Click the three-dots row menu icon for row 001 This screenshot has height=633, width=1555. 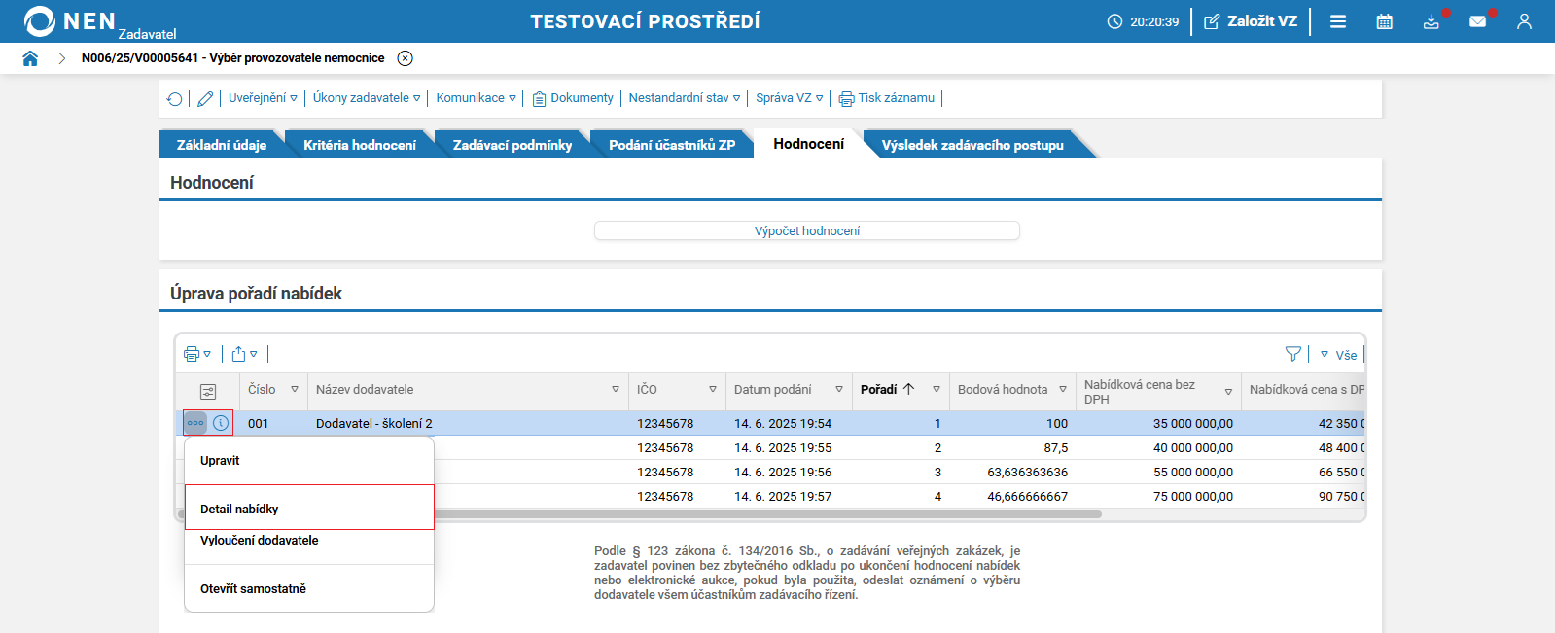tap(195, 423)
